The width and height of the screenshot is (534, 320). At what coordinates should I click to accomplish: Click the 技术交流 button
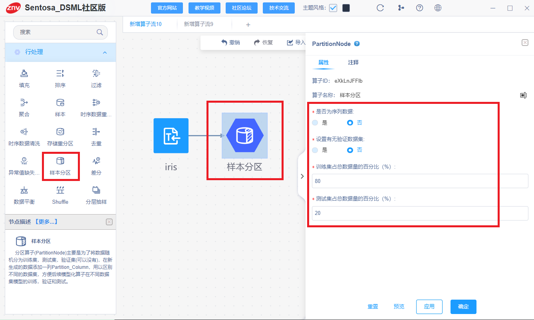tap(279, 8)
